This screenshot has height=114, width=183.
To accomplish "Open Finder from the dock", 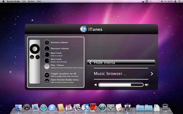I will 18,107.
